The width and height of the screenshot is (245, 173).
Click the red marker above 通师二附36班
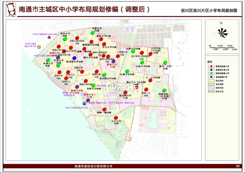click(x=84, y=49)
